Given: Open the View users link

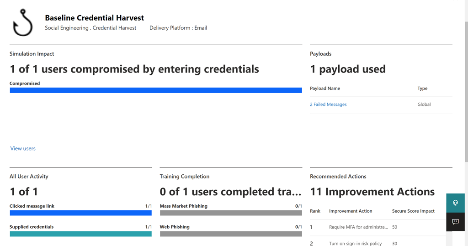Looking at the screenshot, I should coord(23,148).
